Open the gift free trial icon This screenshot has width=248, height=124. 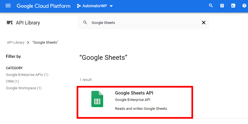point(222,6)
